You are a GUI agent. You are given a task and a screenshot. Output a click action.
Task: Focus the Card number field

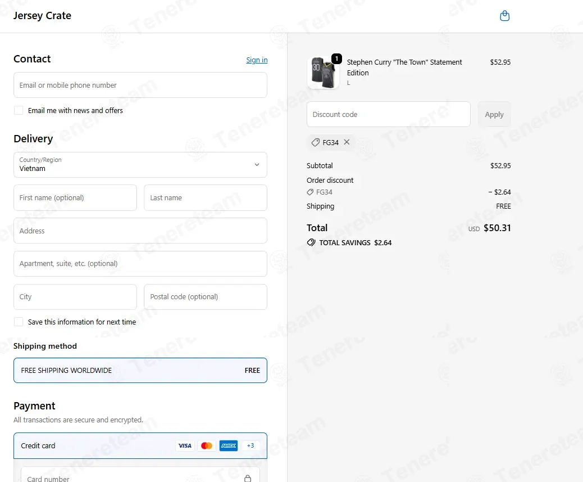coord(140,475)
